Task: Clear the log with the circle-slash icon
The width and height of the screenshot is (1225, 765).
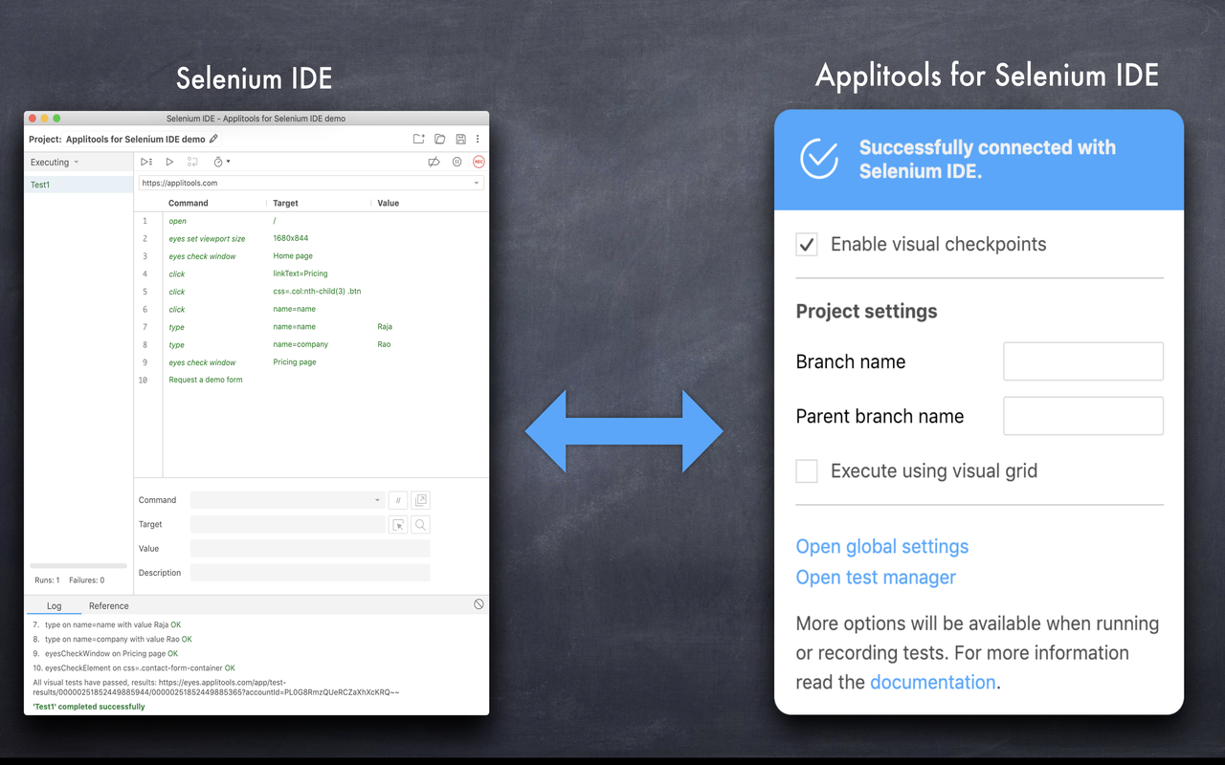Action: (479, 604)
